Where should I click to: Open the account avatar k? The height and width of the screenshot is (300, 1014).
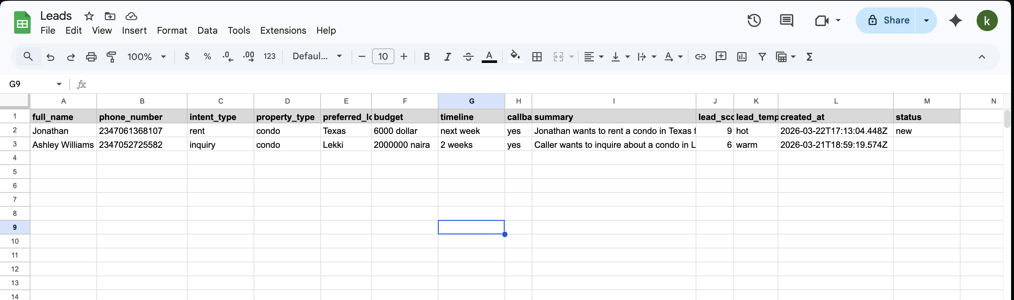pyautogui.click(x=987, y=20)
